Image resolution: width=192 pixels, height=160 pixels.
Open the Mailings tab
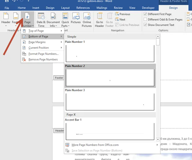tap(102, 8)
